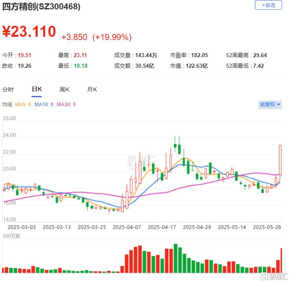Click the 今开 value 19.51
The height and width of the screenshot is (283, 291).
pyautogui.click(x=24, y=55)
